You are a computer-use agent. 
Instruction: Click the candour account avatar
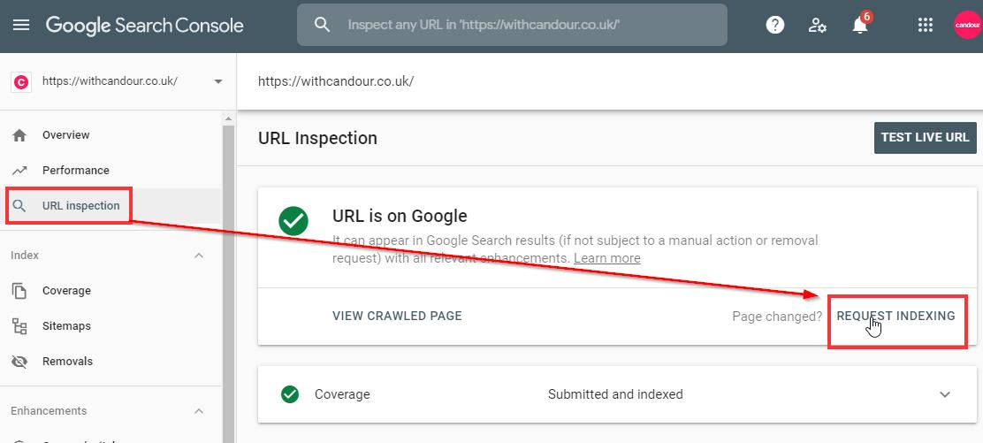click(967, 25)
